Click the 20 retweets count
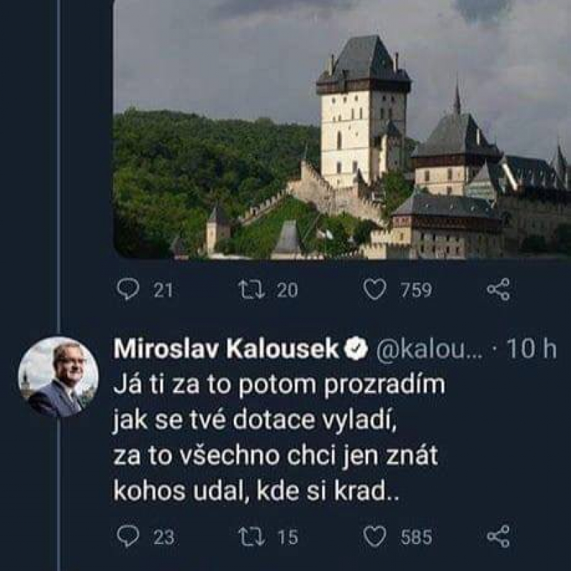This screenshot has width=571, height=571. (x=287, y=290)
